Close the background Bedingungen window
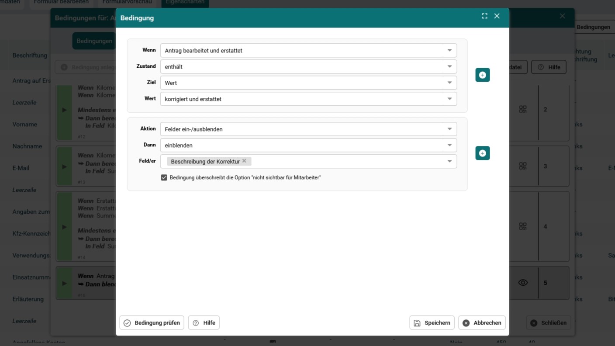The height and width of the screenshot is (346, 615). (x=562, y=16)
